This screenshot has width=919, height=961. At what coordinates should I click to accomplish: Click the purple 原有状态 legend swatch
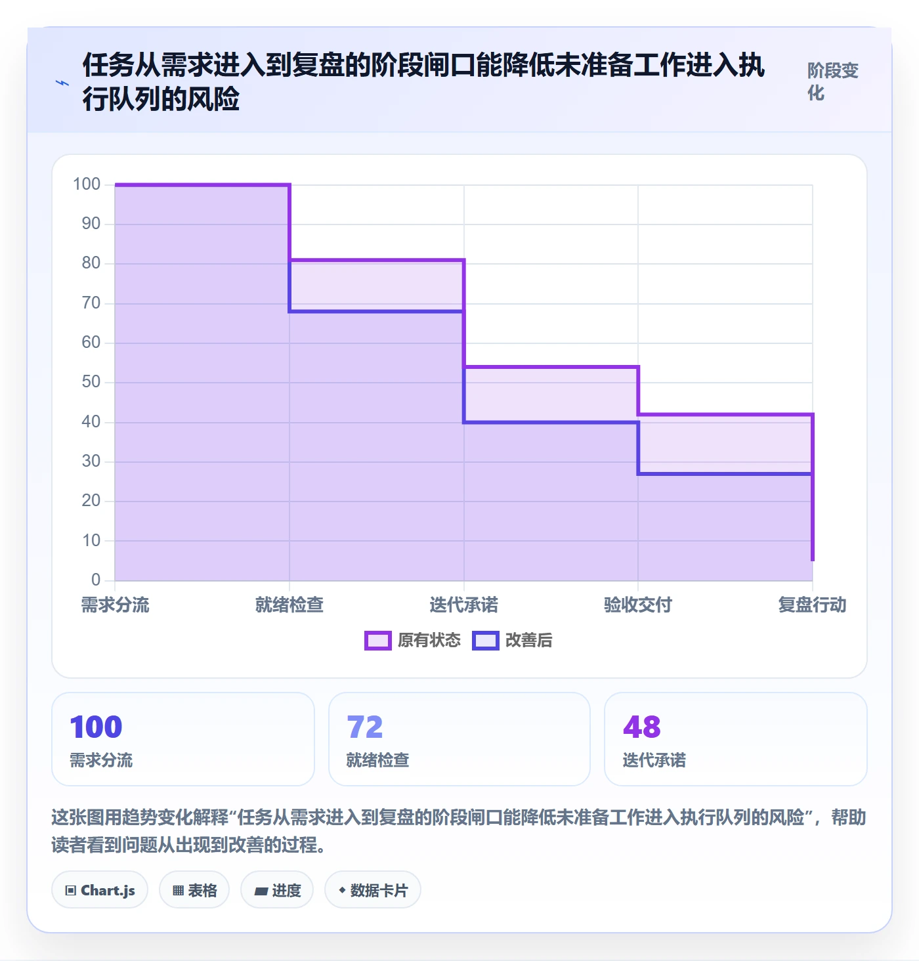pos(378,640)
